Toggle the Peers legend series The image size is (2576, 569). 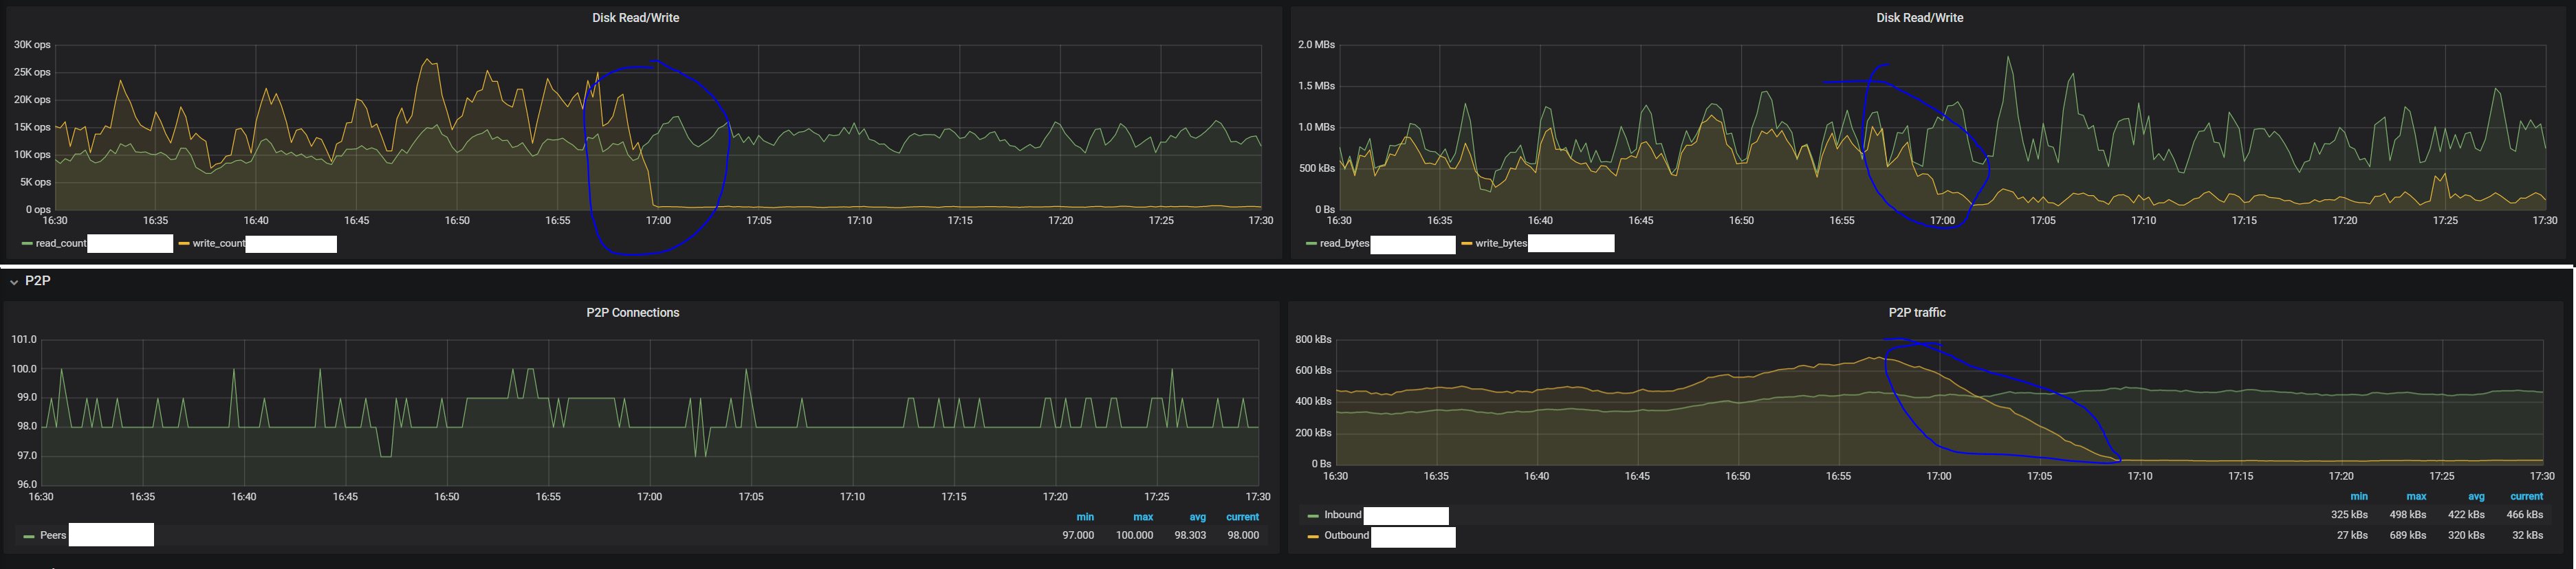click(x=53, y=535)
